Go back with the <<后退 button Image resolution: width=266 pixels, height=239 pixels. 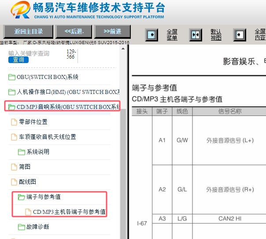(74, 31)
